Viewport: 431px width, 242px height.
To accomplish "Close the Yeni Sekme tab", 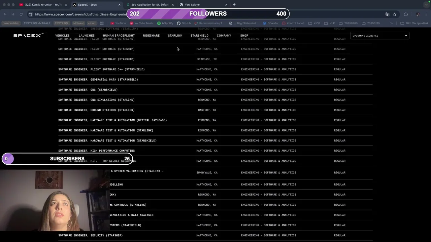I will coord(226,5).
